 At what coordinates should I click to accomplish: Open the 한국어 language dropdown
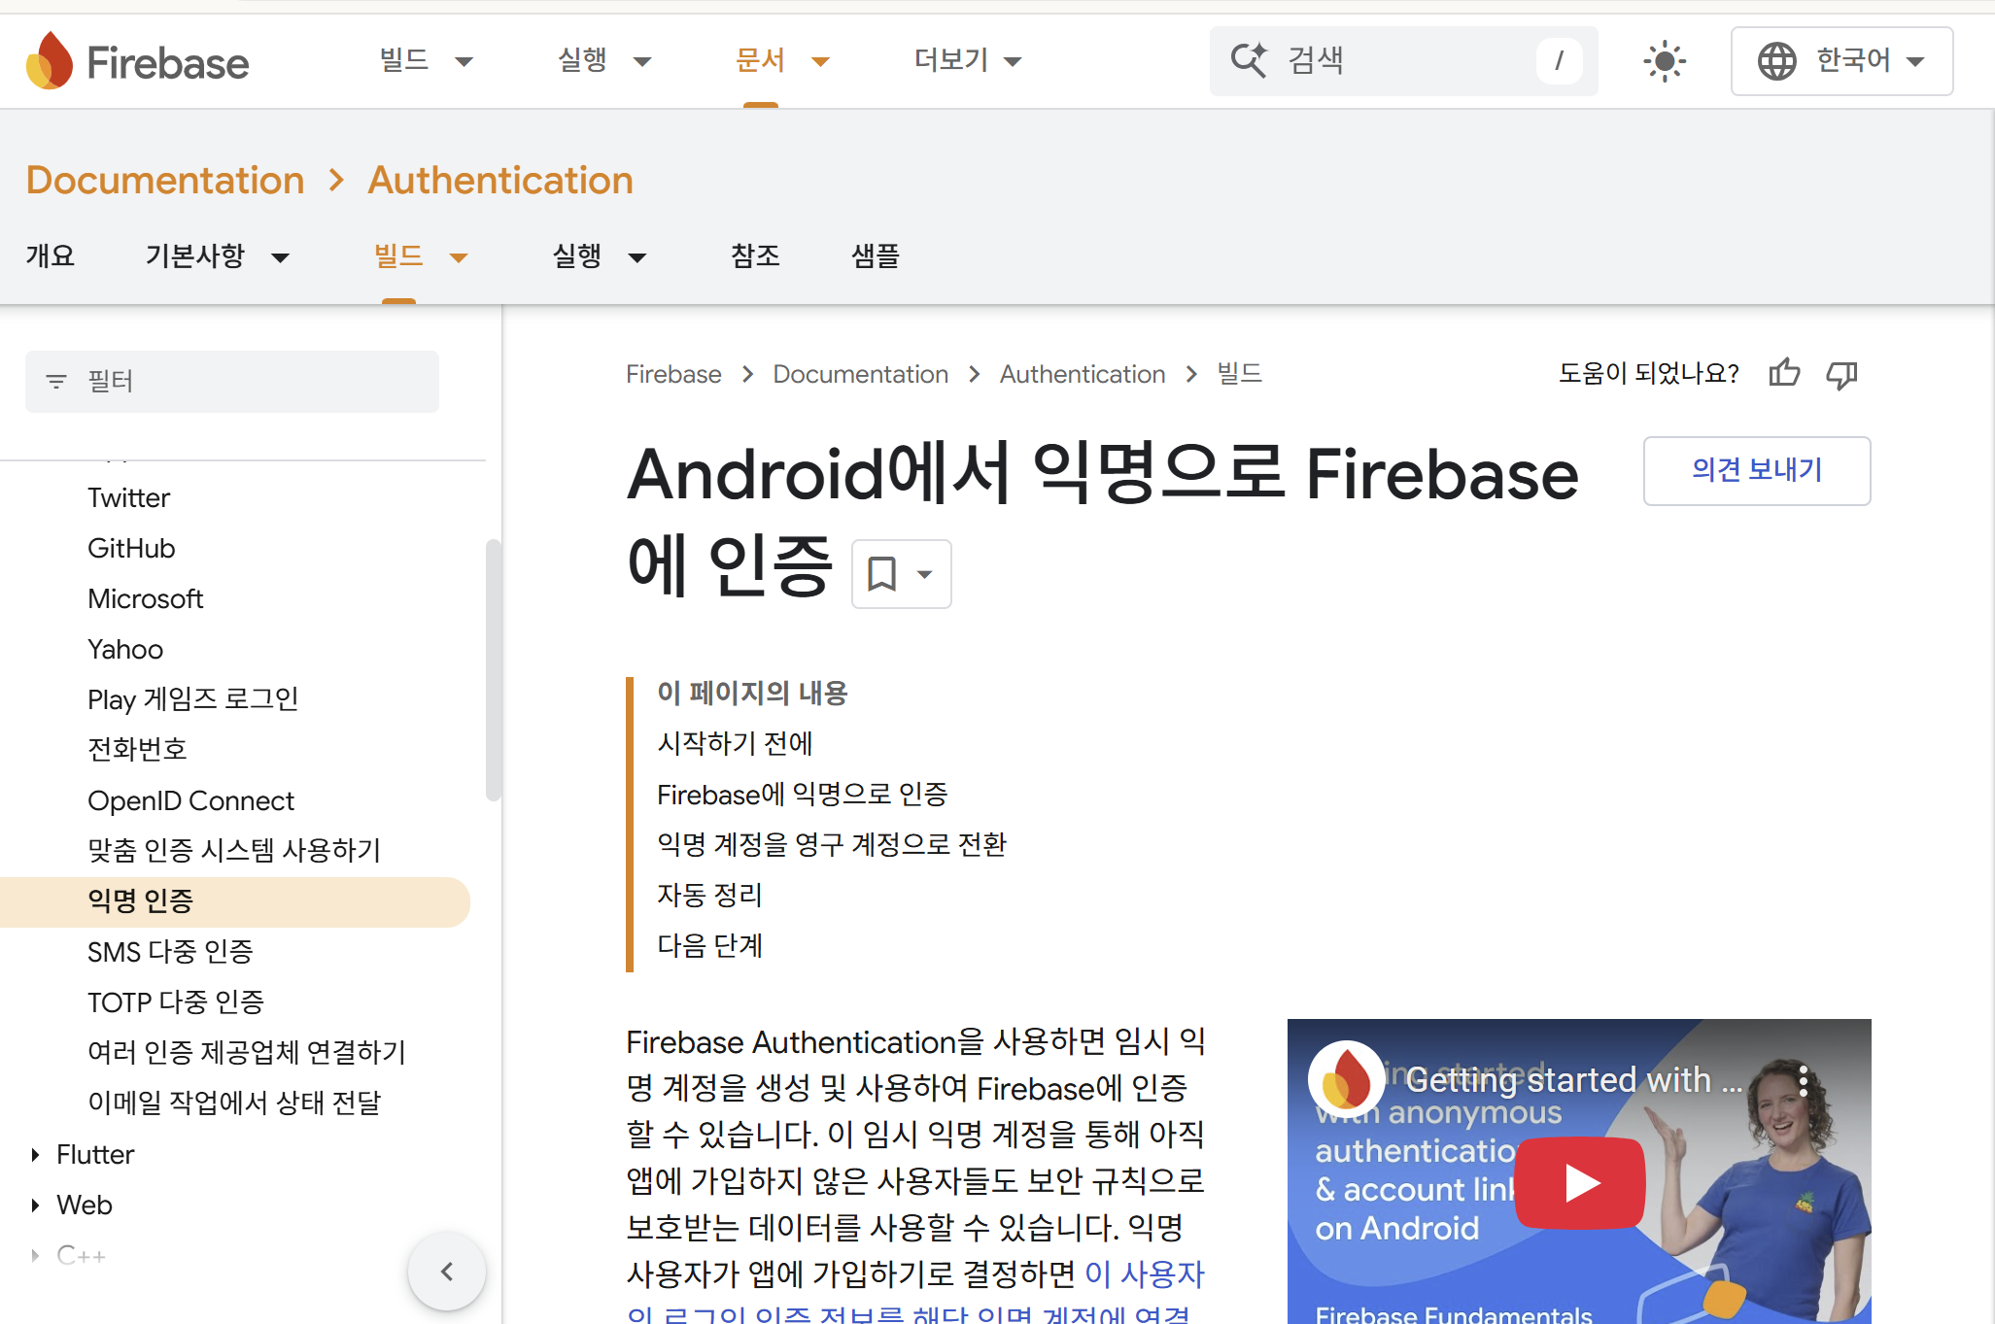click(1841, 61)
